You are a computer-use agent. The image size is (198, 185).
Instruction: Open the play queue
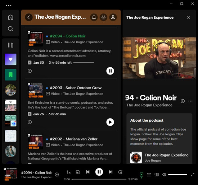click(x=149, y=175)
